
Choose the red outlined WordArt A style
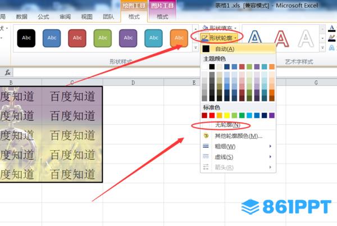click(281, 38)
